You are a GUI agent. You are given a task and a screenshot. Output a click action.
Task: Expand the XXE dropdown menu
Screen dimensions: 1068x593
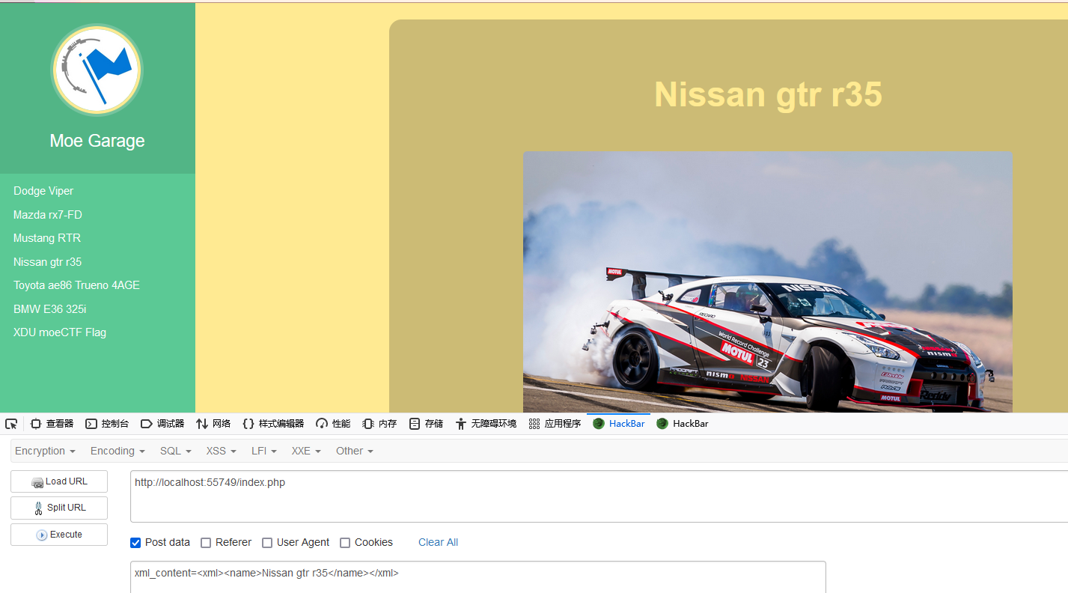(x=306, y=451)
